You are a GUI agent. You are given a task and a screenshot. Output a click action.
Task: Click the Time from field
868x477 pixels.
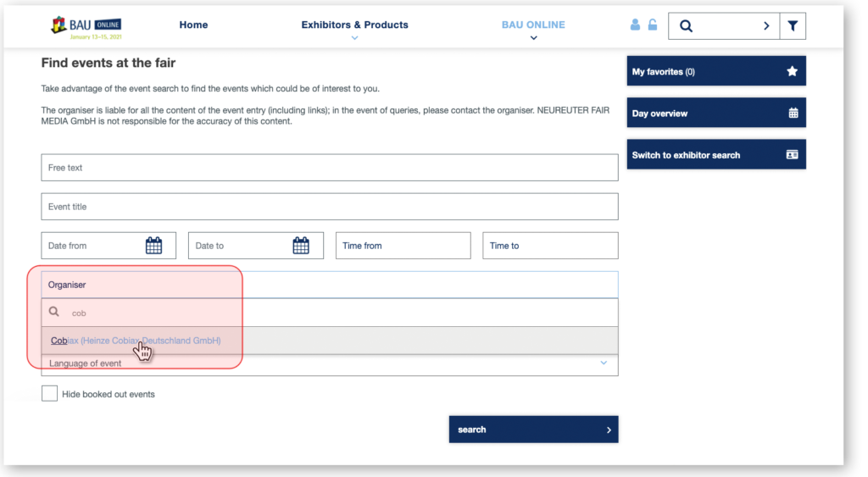coord(403,246)
